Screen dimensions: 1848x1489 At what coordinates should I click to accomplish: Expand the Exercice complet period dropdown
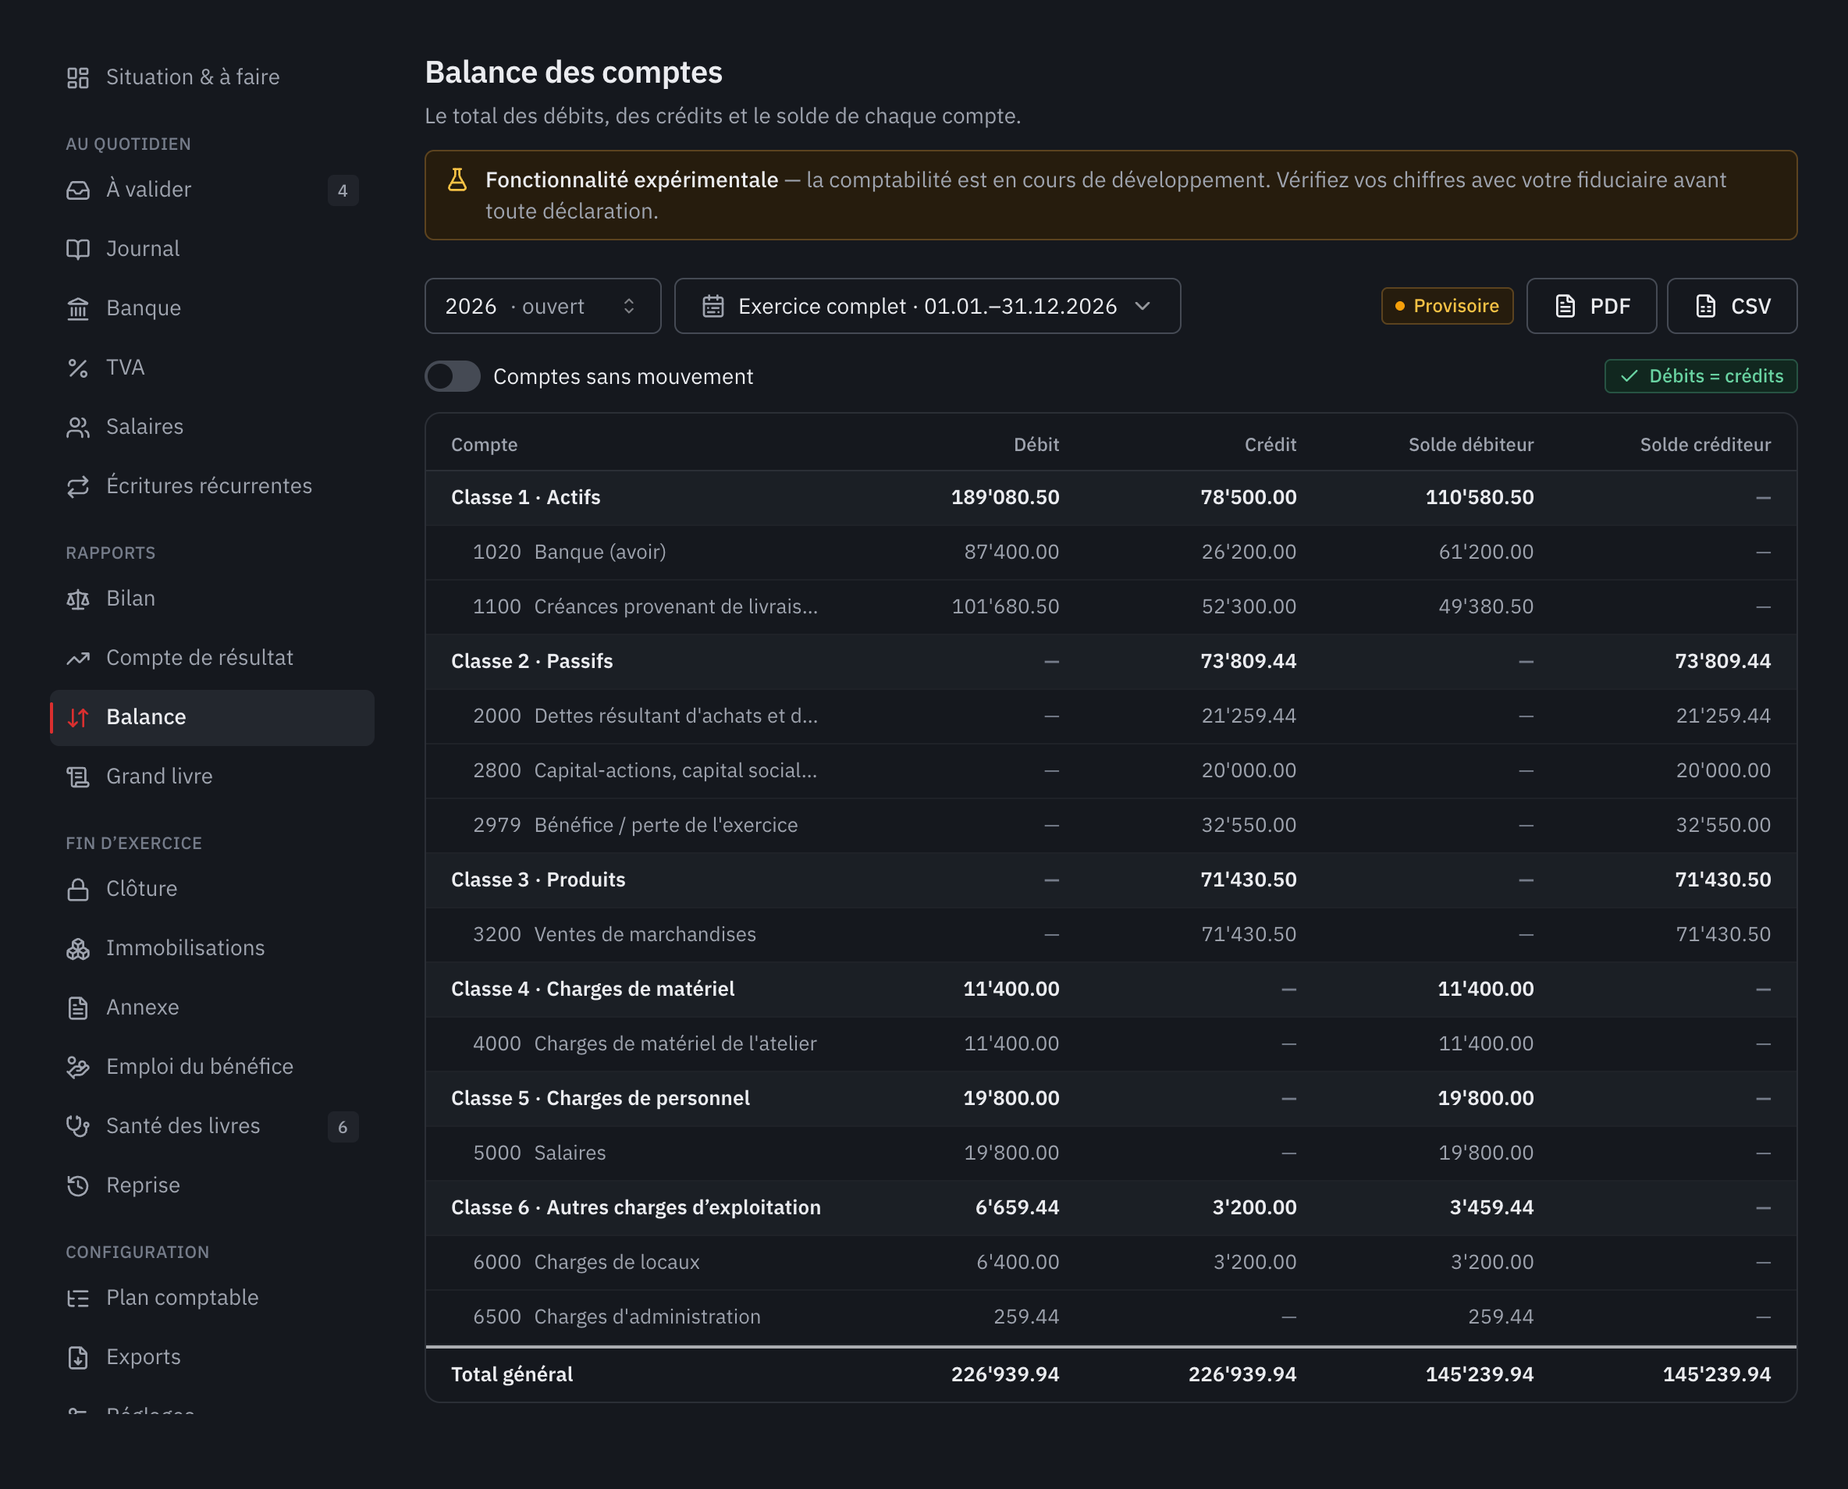927,306
